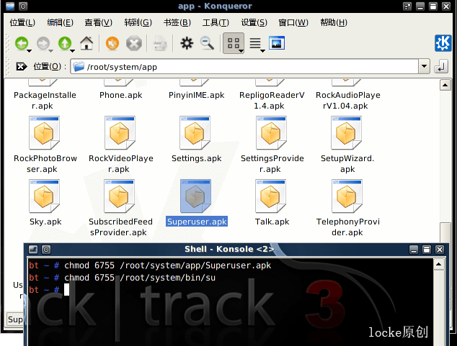Screen dimensions: 457x346
Task: Switch to icon view mode
Action: tap(233, 43)
